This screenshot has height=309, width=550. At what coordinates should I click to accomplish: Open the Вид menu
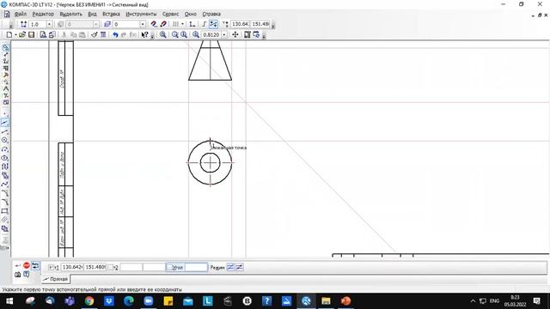pos(92,14)
